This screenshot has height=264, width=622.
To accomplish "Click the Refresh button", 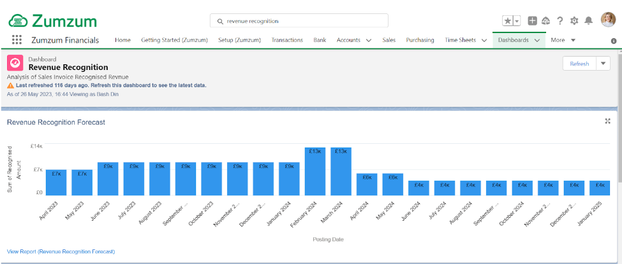I will click(x=579, y=64).
